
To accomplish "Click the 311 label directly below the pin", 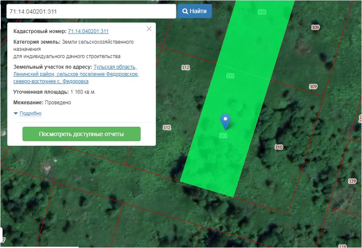I will coord(223,136).
